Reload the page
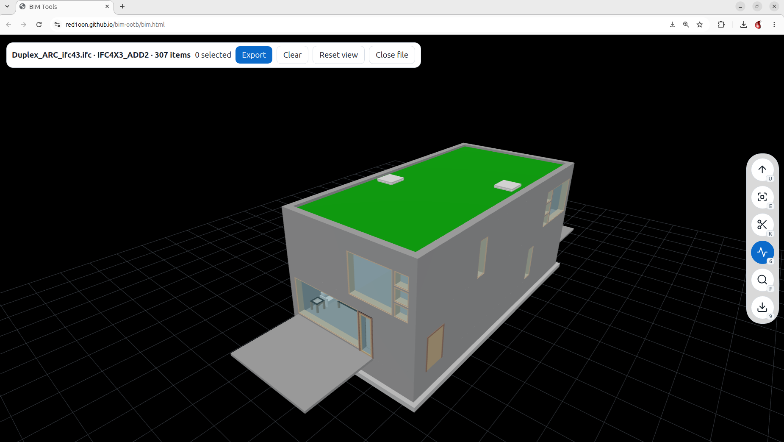The width and height of the screenshot is (784, 442). [x=39, y=25]
